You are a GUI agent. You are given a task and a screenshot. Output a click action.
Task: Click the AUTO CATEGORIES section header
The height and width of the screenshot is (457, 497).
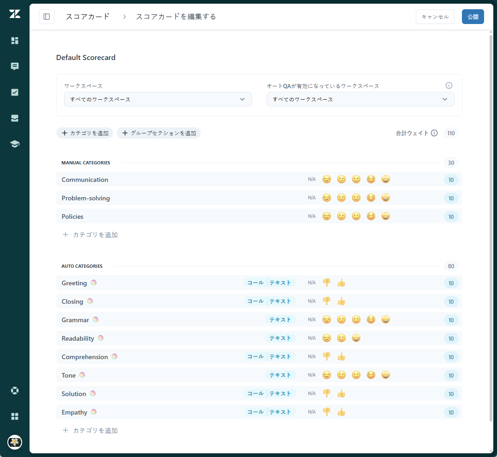pos(82,266)
